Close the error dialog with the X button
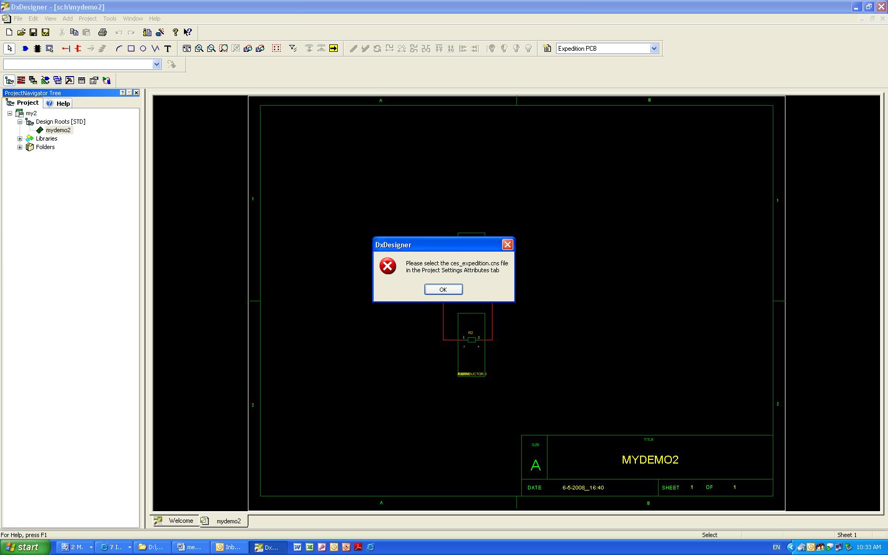888x555 pixels. tap(507, 244)
